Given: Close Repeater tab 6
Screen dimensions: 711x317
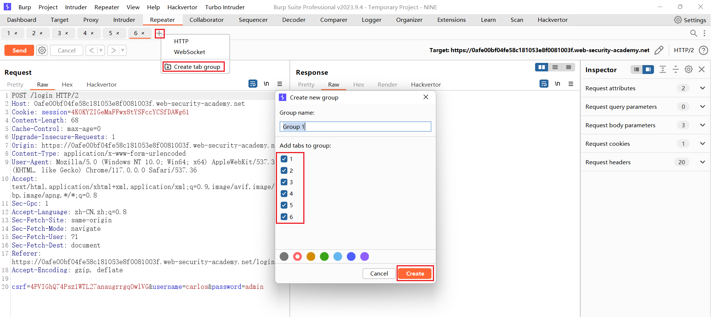Looking at the screenshot, I should [x=143, y=33].
